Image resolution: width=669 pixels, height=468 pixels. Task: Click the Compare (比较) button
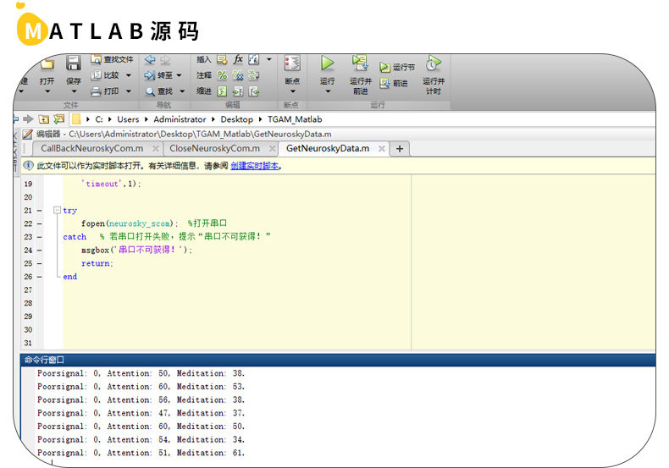106,75
